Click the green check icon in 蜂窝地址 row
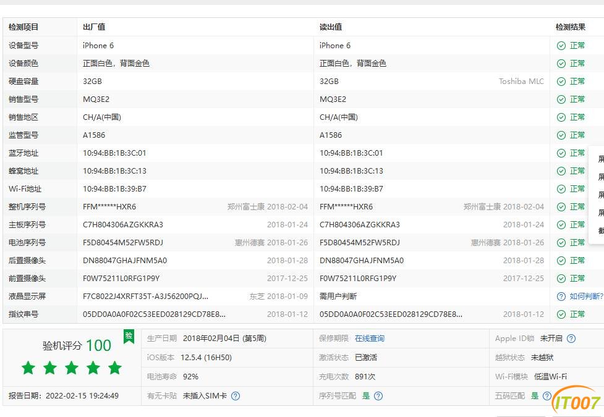 pos(561,171)
